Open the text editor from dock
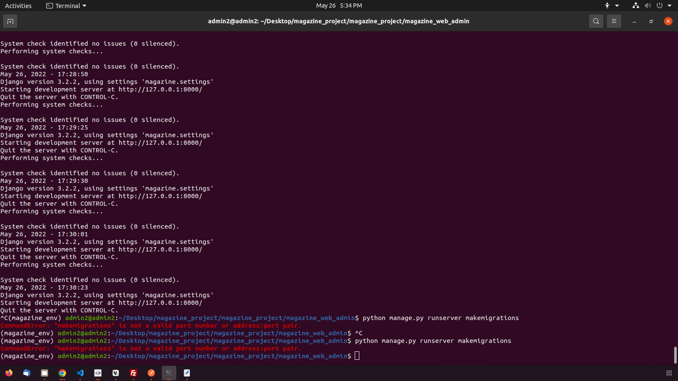 click(187, 373)
